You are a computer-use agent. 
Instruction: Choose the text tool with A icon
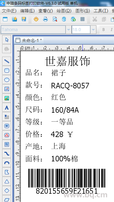click(7, 107)
